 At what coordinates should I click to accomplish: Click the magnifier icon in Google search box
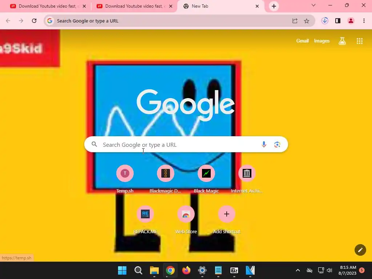click(x=94, y=144)
